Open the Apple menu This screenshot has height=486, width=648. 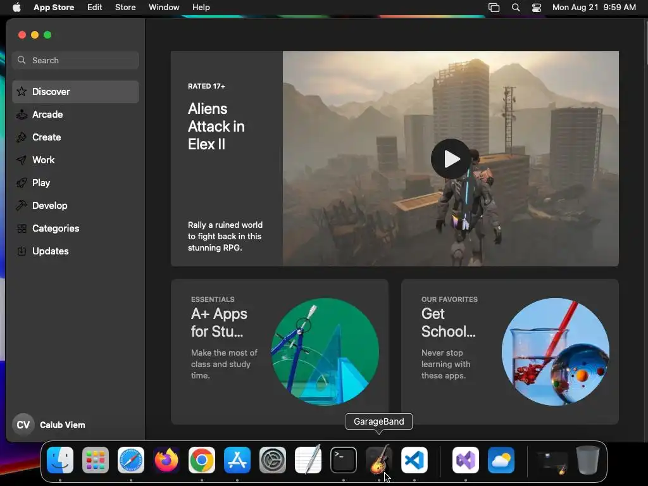(x=16, y=8)
